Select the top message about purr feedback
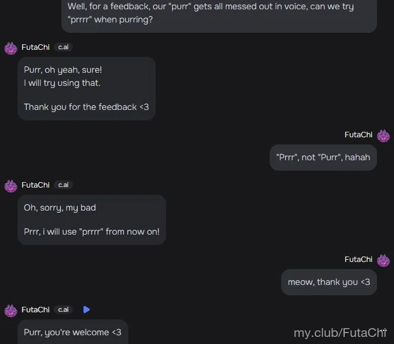Image resolution: width=394 pixels, height=344 pixels. pos(219,16)
